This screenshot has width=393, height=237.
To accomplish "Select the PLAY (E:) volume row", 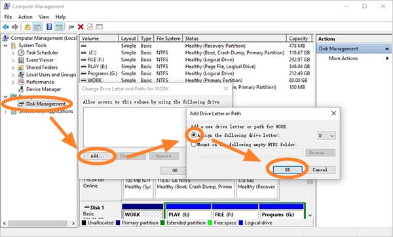I will pos(196,67).
